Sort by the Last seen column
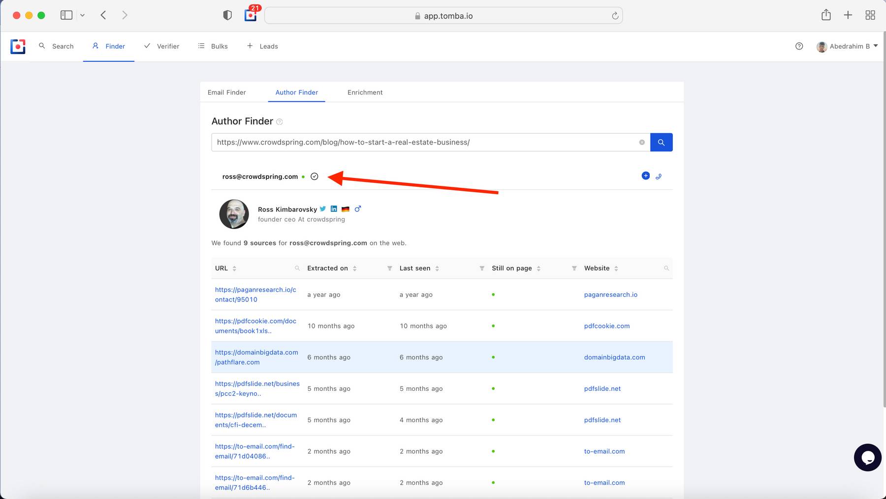 click(x=437, y=268)
